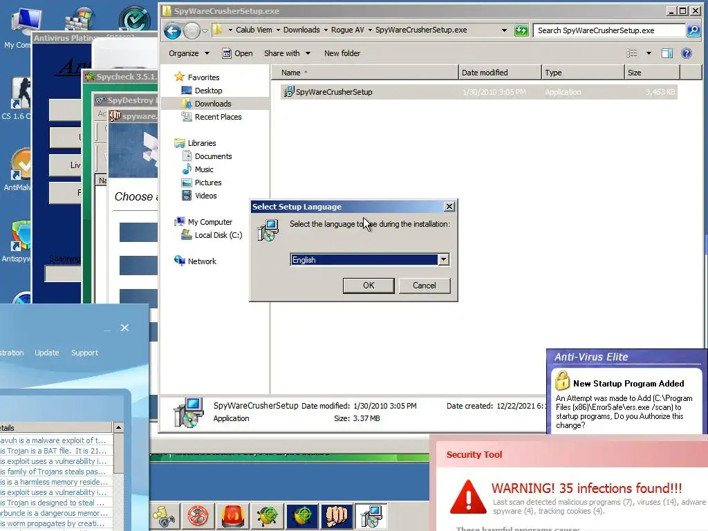Click the red siren taskbar icon

[232, 516]
